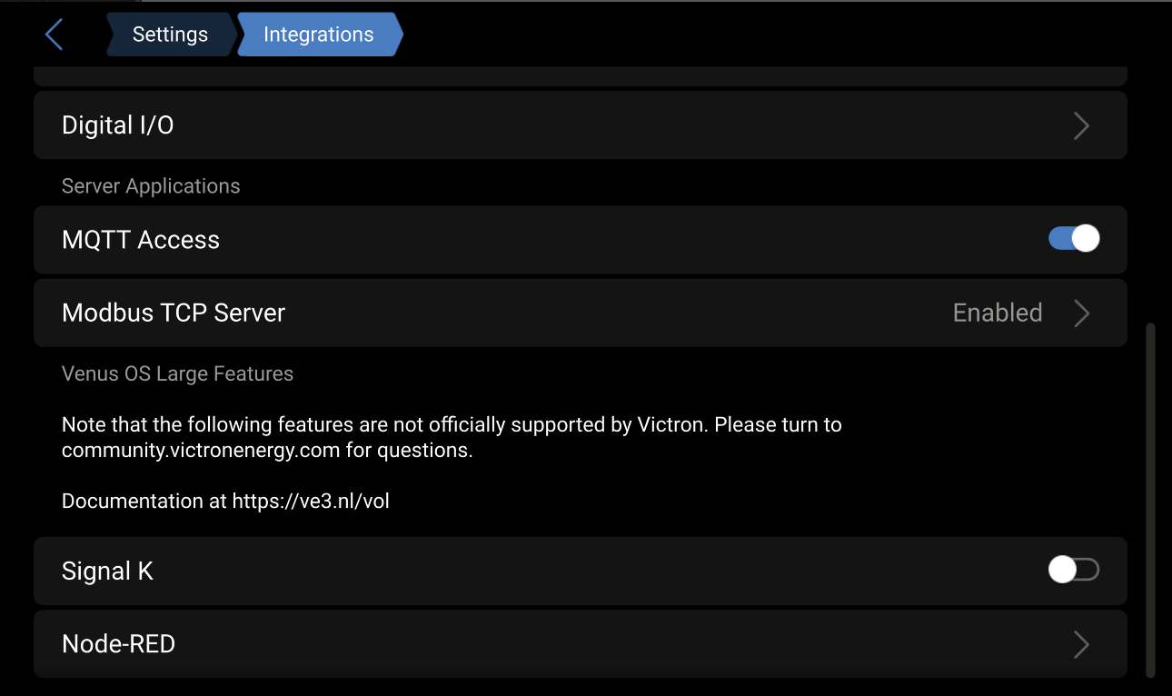Click the partially visible row above Digital I/O

[x=580, y=76]
